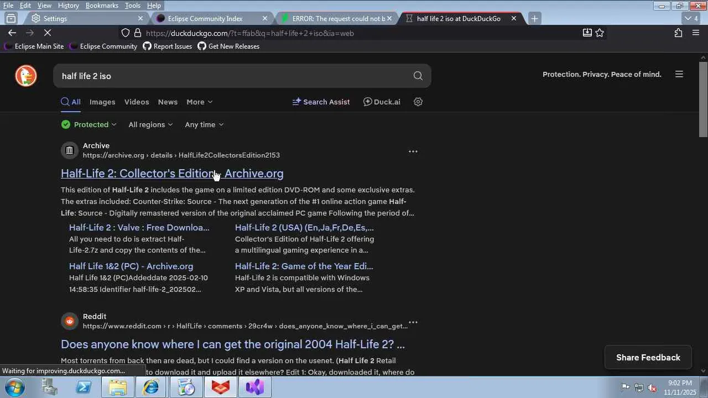The width and height of the screenshot is (708, 398).
Task: Open the File menu
Action: click(8, 6)
